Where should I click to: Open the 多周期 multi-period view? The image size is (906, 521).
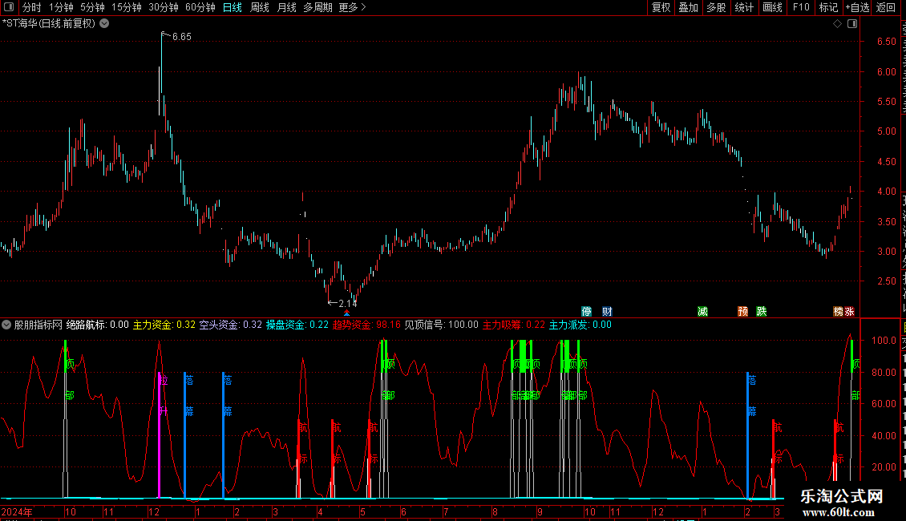(x=318, y=7)
